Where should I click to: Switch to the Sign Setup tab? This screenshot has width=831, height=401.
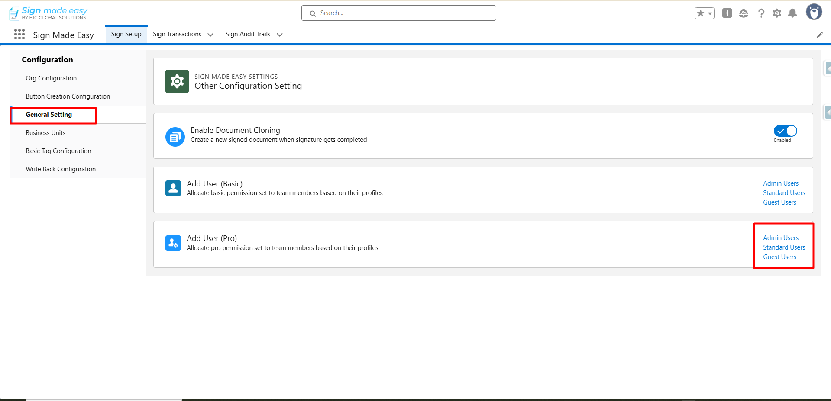point(126,34)
